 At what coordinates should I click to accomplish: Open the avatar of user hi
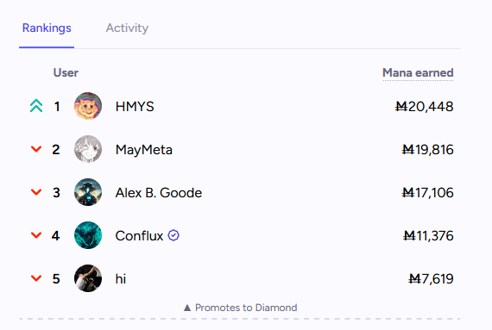point(88,278)
